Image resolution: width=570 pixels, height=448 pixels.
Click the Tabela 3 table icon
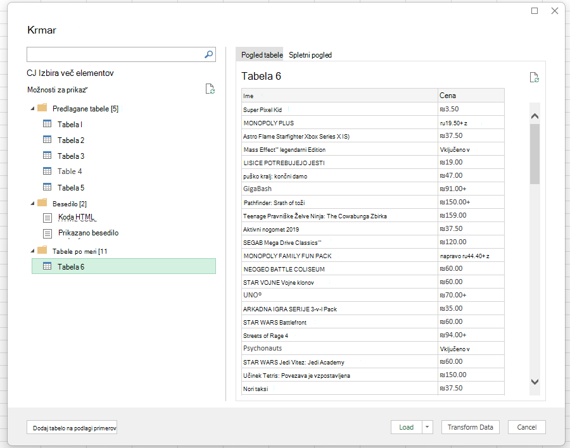47,156
